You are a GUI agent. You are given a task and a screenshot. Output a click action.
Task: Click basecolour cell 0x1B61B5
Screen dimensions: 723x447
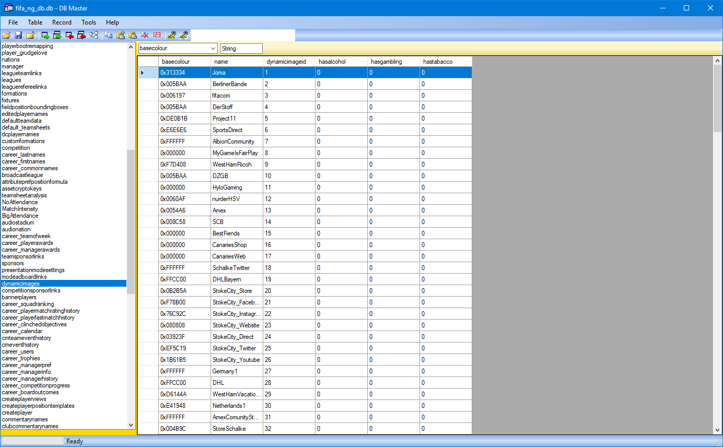[x=184, y=360]
